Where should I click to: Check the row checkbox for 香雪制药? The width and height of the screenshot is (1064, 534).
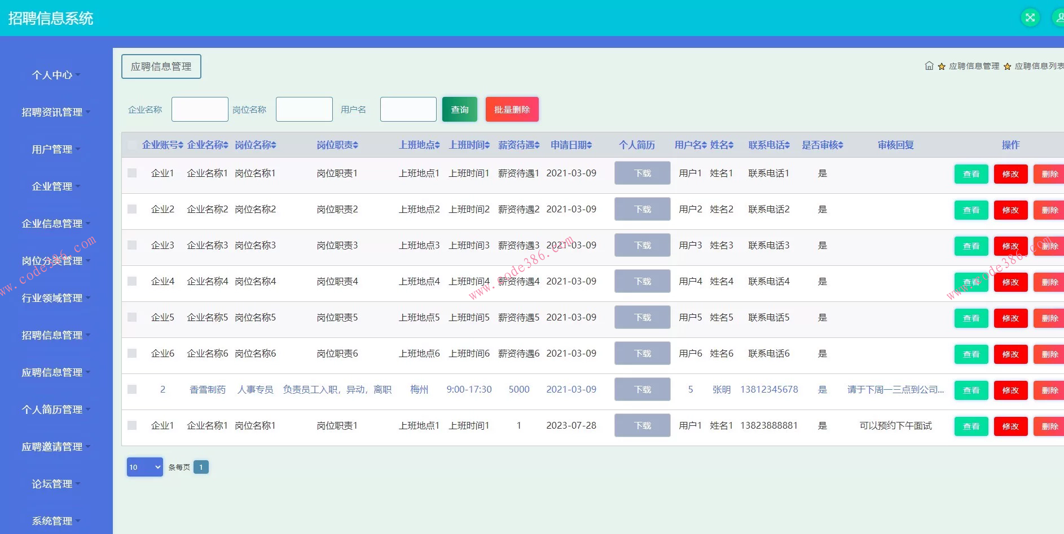coord(132,389)
